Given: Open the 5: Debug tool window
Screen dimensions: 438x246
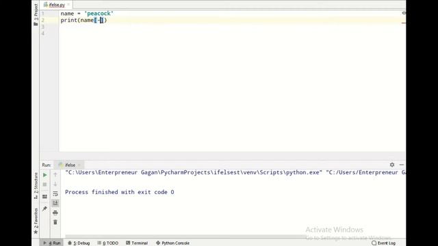Looking at the screenshot, I should (79, 243).
